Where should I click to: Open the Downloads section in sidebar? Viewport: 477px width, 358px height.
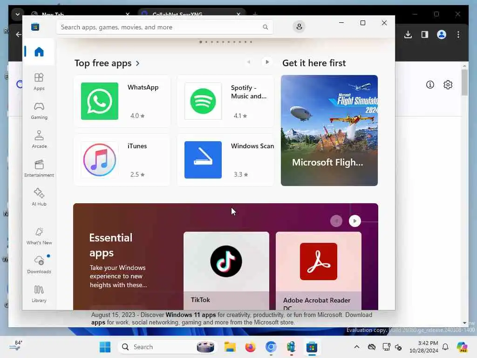pos(39,265)
